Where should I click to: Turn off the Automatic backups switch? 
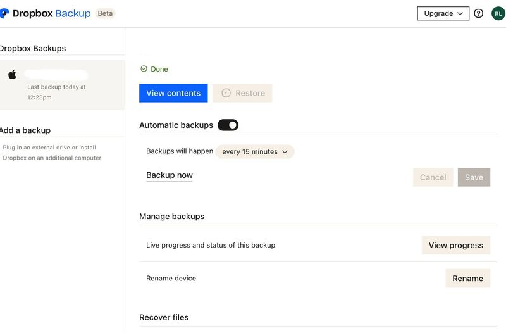(228, 125)
